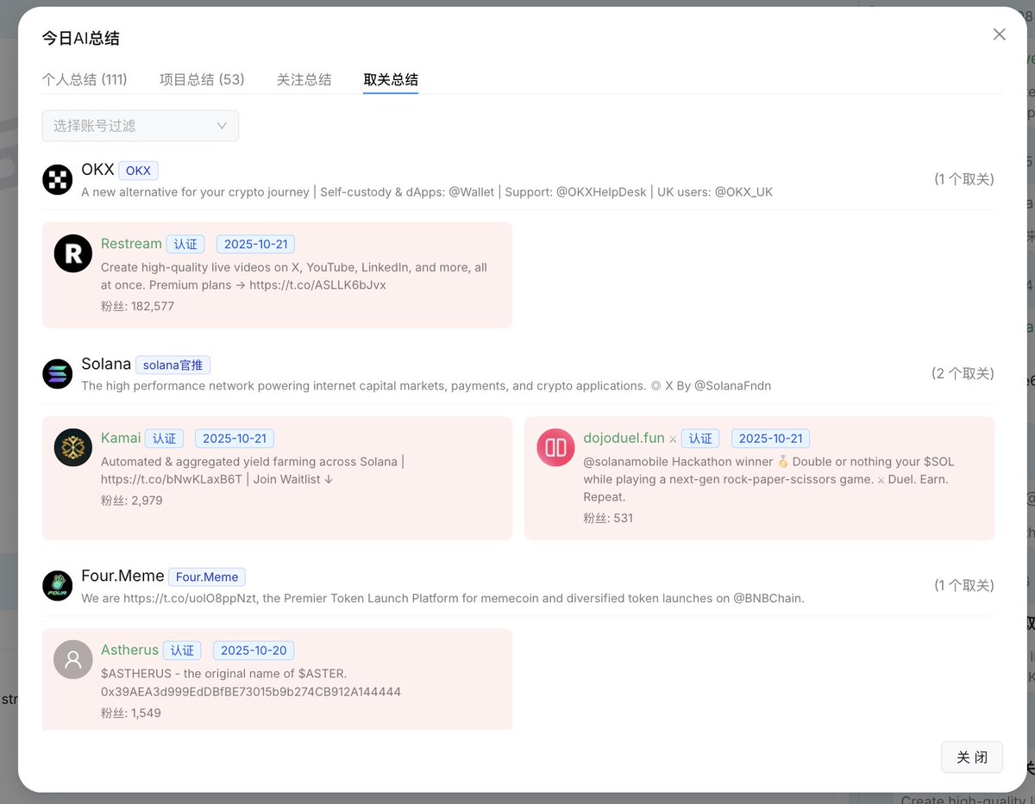Click Four.Meme's (1 个取关) count
Image resolution: width=1035 pixels, height=804 pixels.
pos(964,585)
